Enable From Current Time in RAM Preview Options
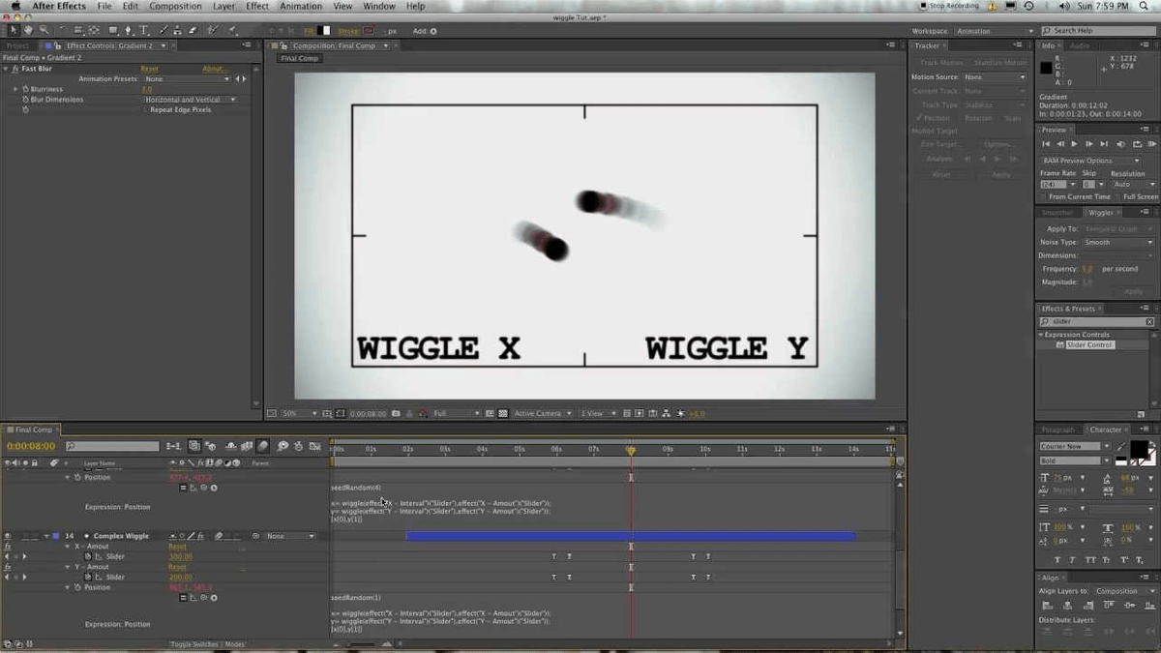The height and width of the screenshot is (653, 1161). point(1040,196)
